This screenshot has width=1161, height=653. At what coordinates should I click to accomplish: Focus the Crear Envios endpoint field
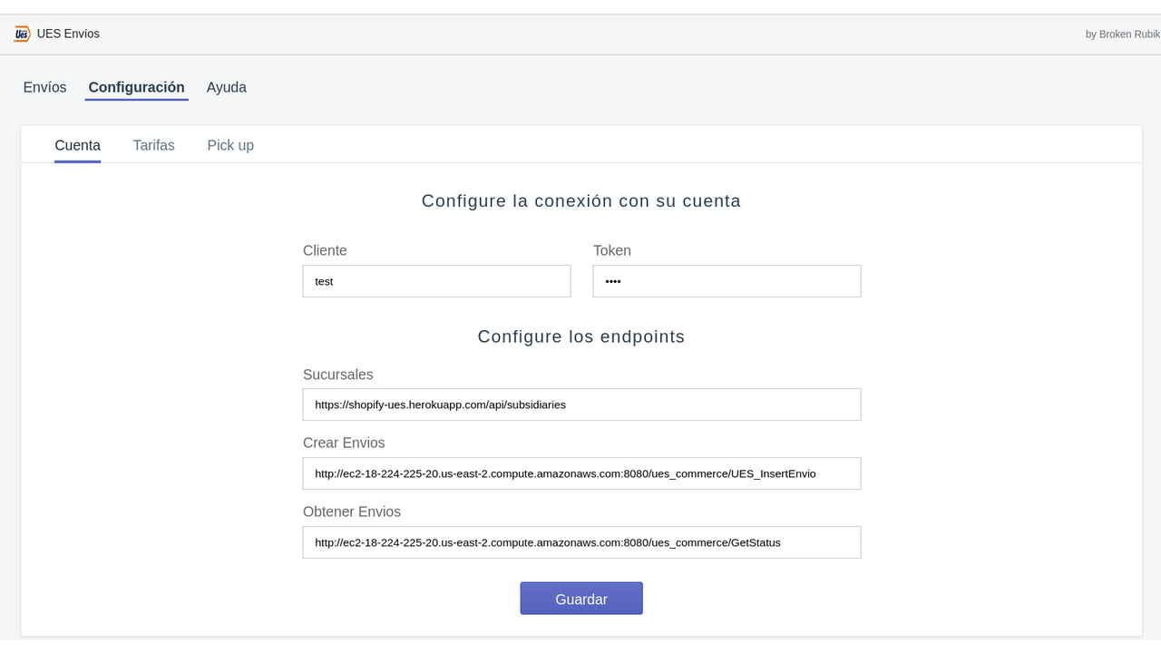coord(581,473)
